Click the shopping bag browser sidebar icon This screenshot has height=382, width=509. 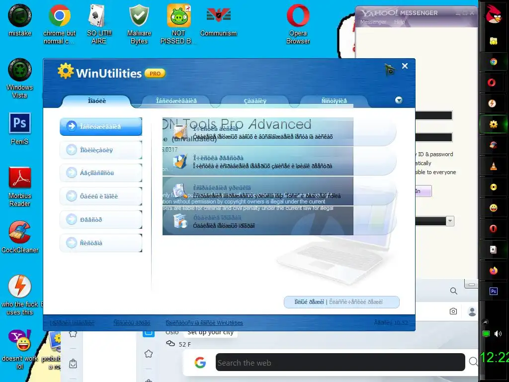(73, 364)
